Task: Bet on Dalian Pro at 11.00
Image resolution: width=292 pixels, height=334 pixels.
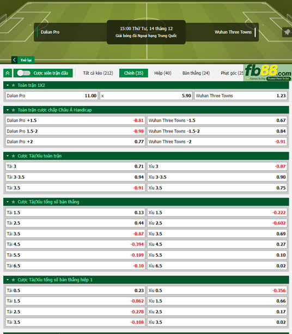Action: (52, 96)
